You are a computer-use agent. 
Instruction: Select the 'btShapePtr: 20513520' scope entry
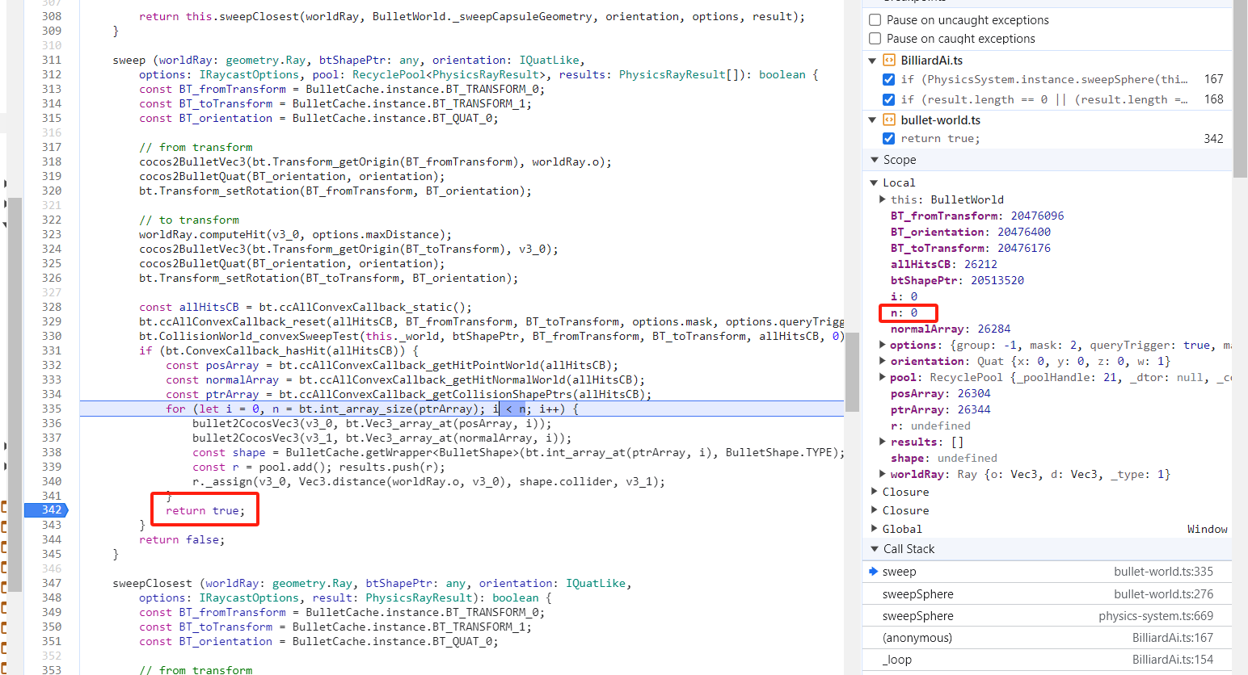pos(957,280)
